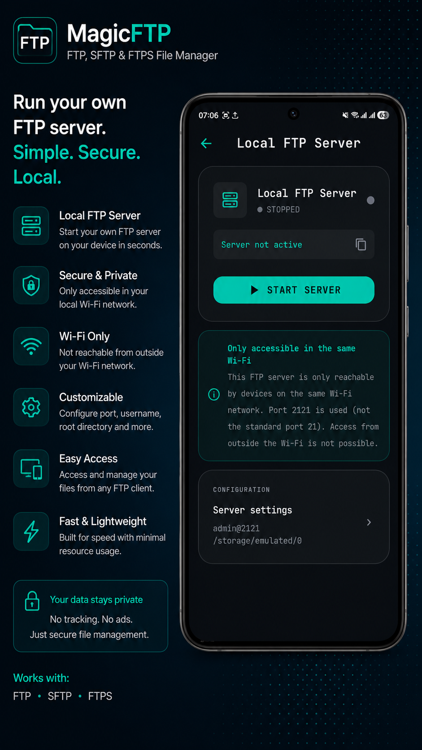Click the Customizable gear icon
422x750 pixels.
[x=31, y=407]
